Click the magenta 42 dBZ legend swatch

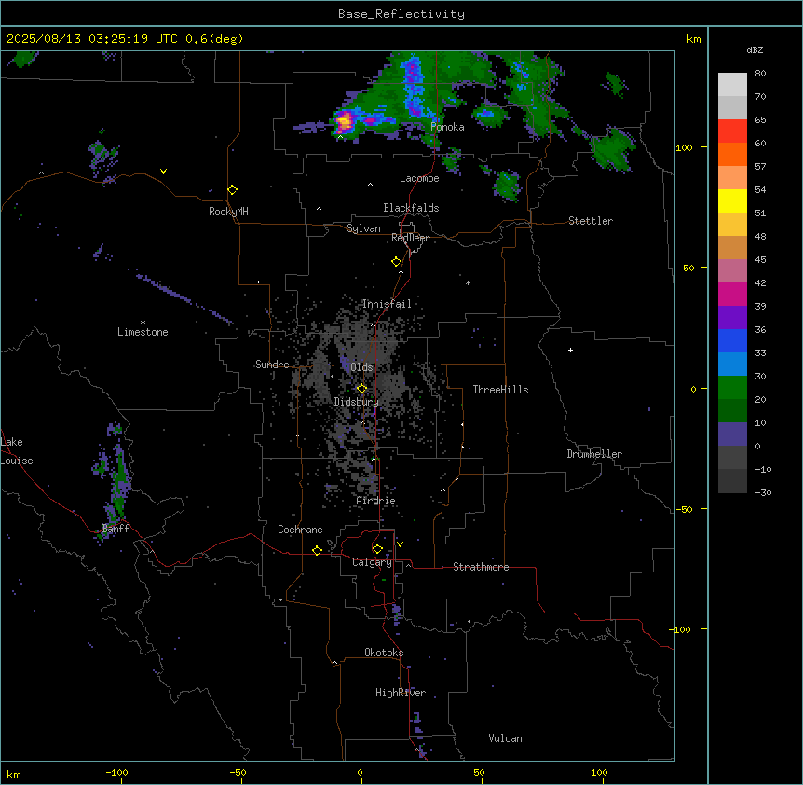coord(732,294)
